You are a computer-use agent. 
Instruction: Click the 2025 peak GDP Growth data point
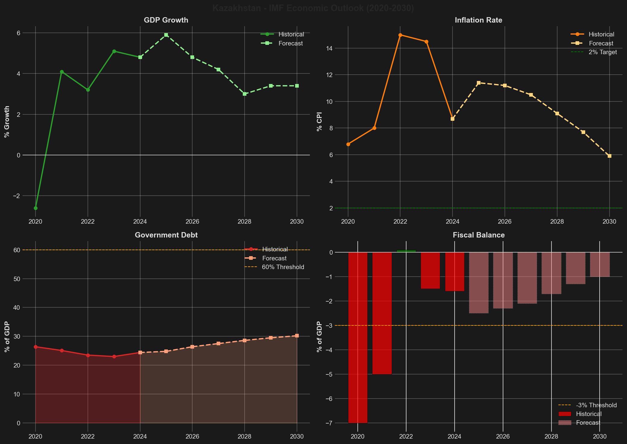[166, 35]
